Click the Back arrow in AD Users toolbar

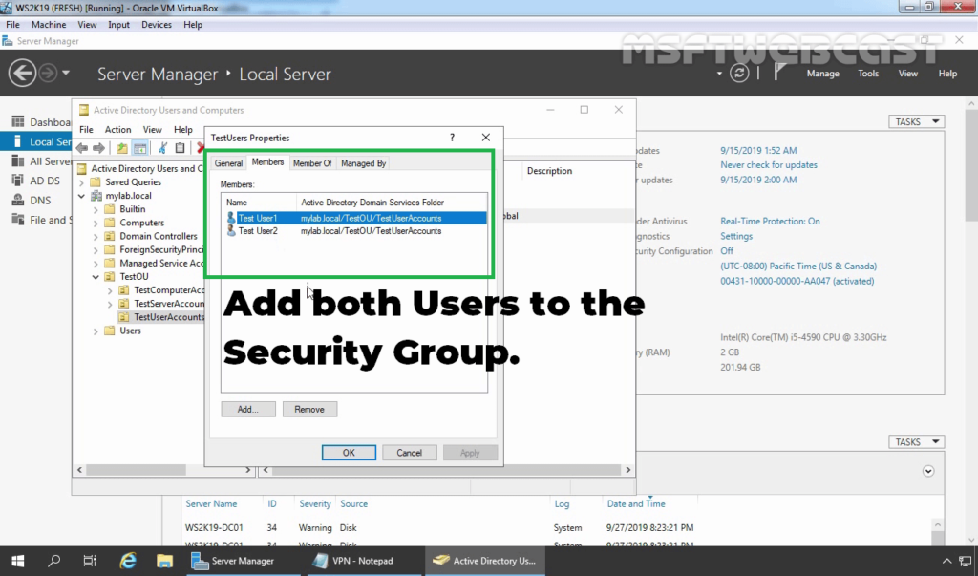82,148
